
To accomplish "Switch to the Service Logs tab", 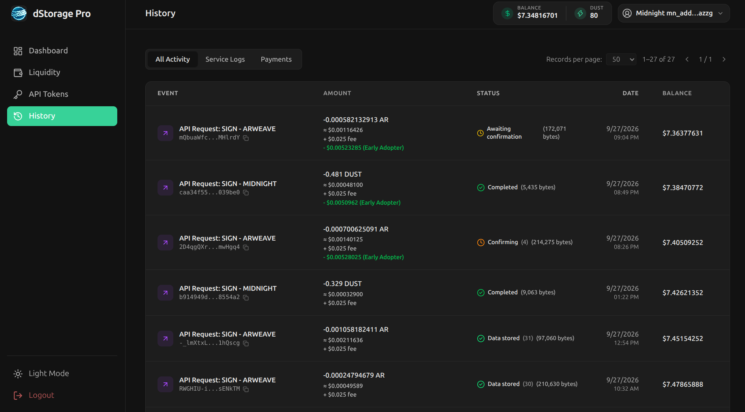I will [225, 59].
